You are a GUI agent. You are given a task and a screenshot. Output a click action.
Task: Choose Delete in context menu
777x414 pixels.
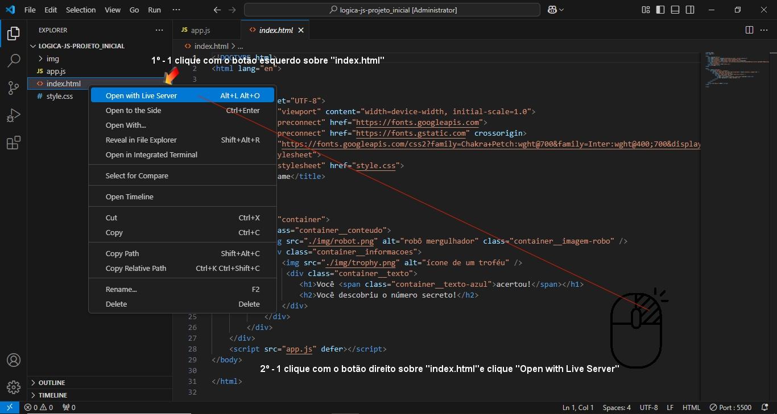[x=182, y=304]
